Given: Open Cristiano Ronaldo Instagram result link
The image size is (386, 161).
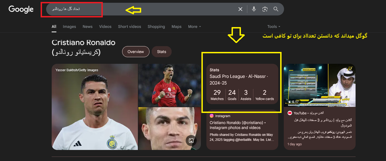Looking at the screenshot, I should 238,125.
